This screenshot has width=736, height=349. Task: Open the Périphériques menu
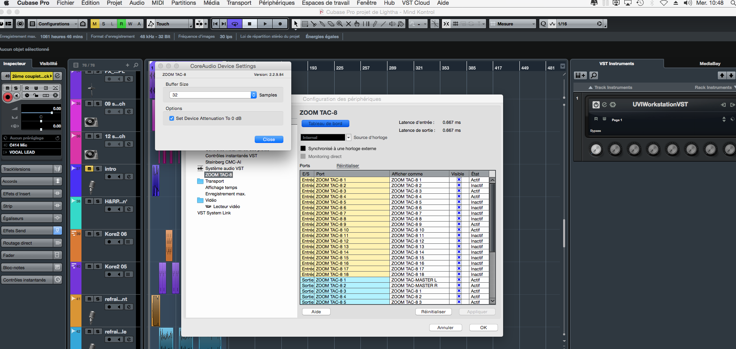point(277,3)
